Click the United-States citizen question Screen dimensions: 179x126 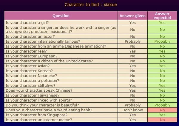(49, 61)
